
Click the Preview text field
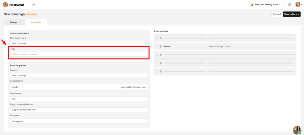click(x=79, y=99)
